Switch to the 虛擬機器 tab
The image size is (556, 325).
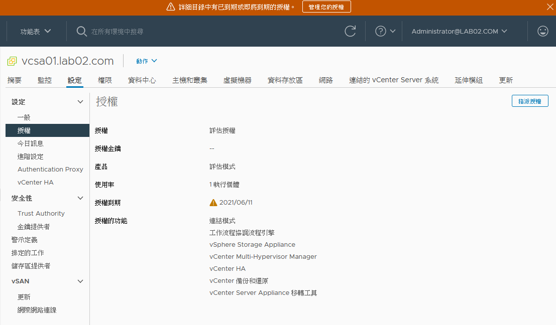(x=237, y=80)
